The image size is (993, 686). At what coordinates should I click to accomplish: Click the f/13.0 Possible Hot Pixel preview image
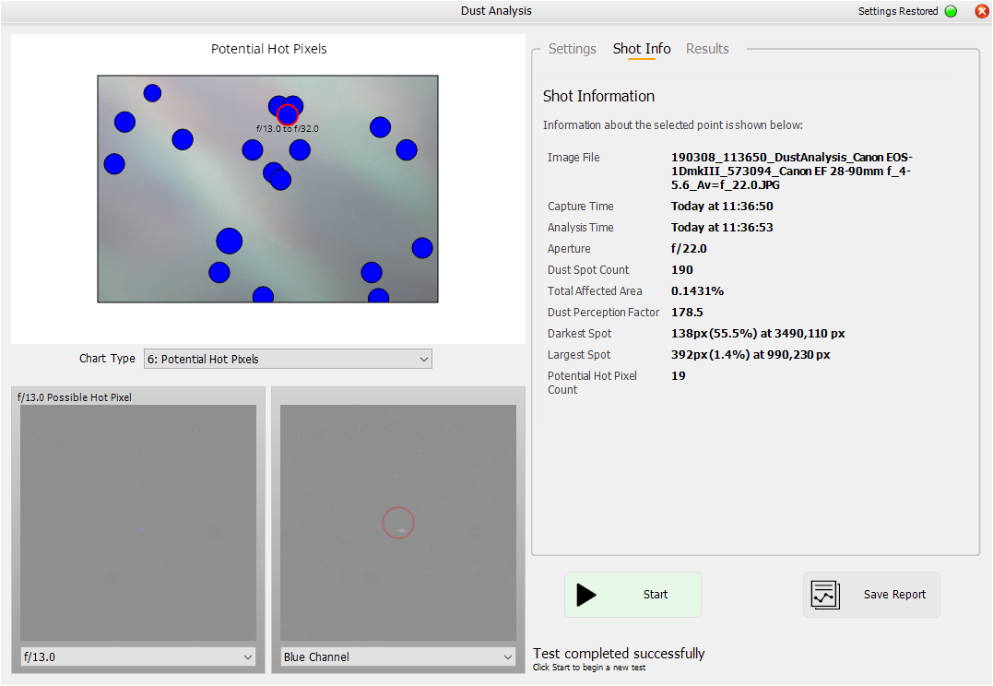point(138,523)
